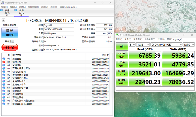The height and width of the screenshot is (117, 196).
Task: Click status orb for attribute ID 0C
Action: click(4, 94)
